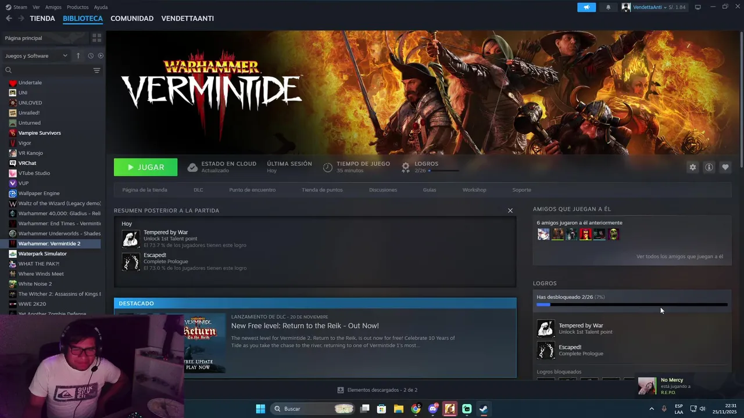Click the Tempered by War icon under Logros

click(x=546, y=329)
